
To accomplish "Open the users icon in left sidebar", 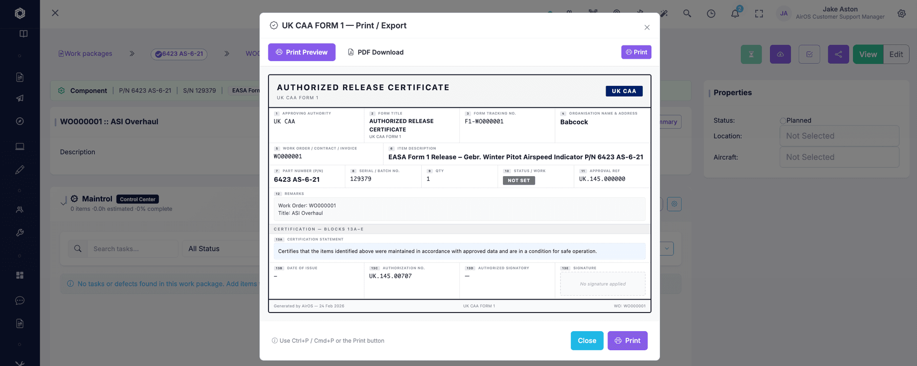I will tap(20, 209).
